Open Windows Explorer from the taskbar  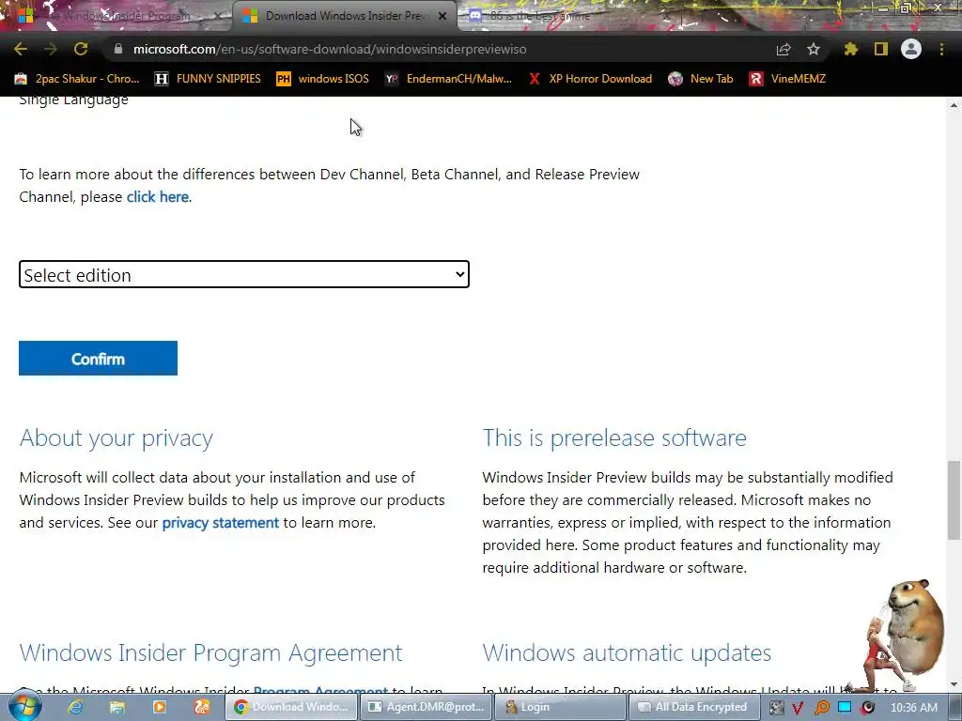point(117,707)
